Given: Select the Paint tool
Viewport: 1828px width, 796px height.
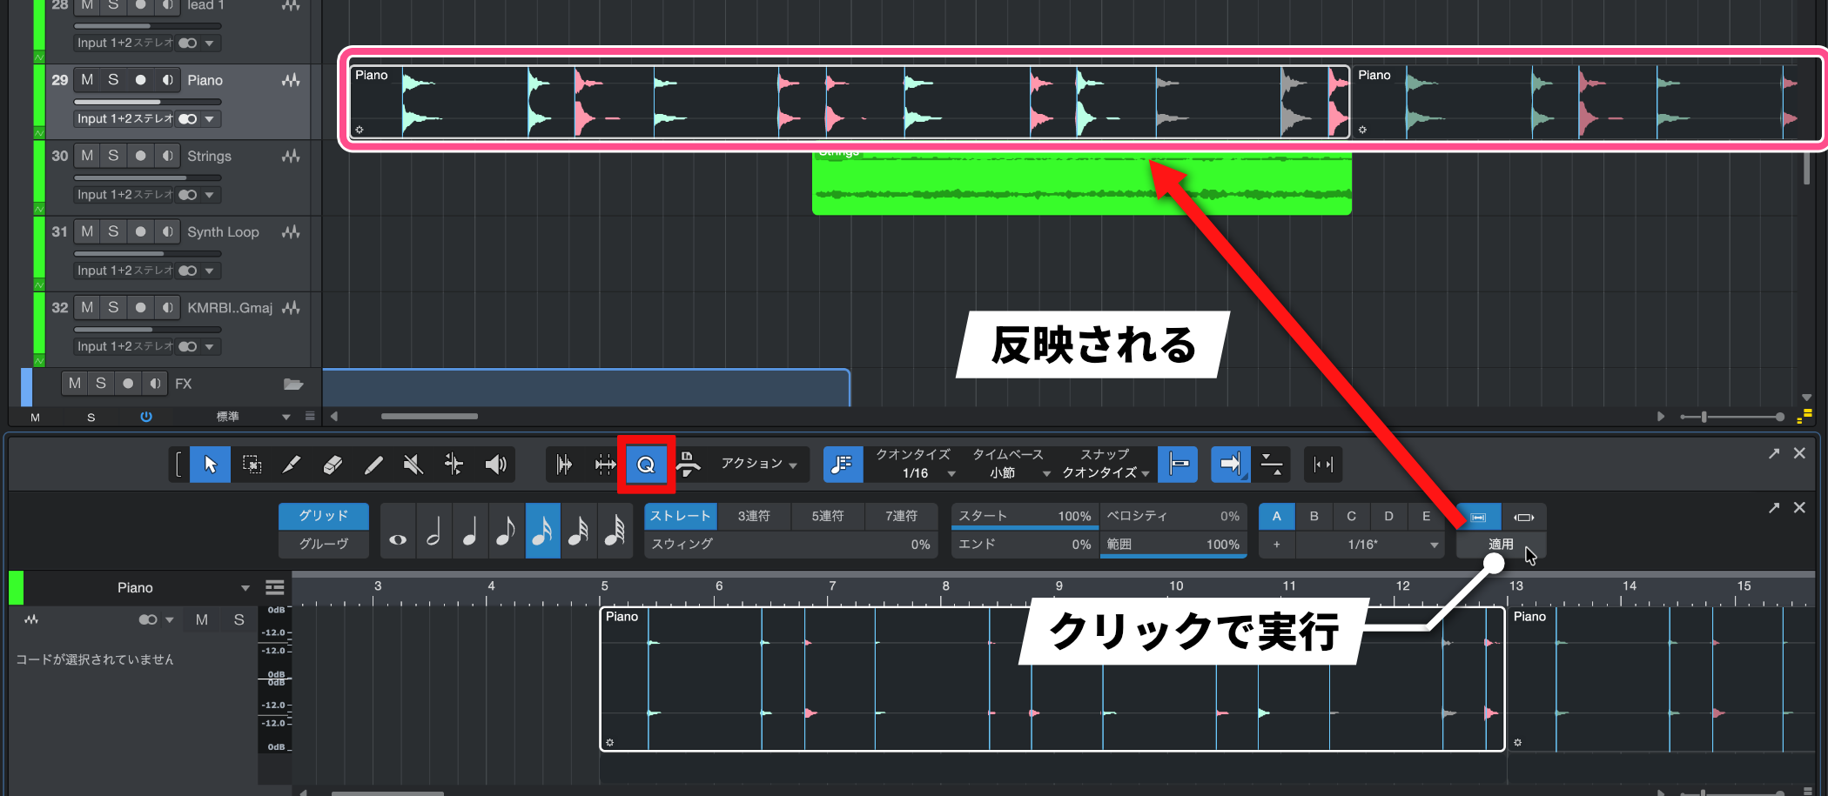Looking at the screenshot, I should point(373,464).
